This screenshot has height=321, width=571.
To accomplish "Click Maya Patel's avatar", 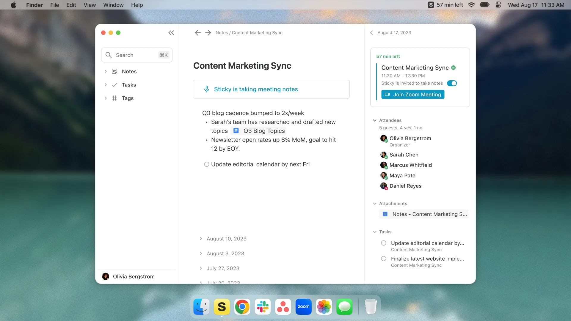I will 384,175.
